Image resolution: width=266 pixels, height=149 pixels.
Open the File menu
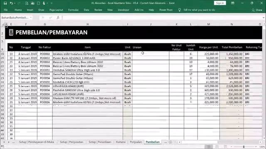coord(6,10)
